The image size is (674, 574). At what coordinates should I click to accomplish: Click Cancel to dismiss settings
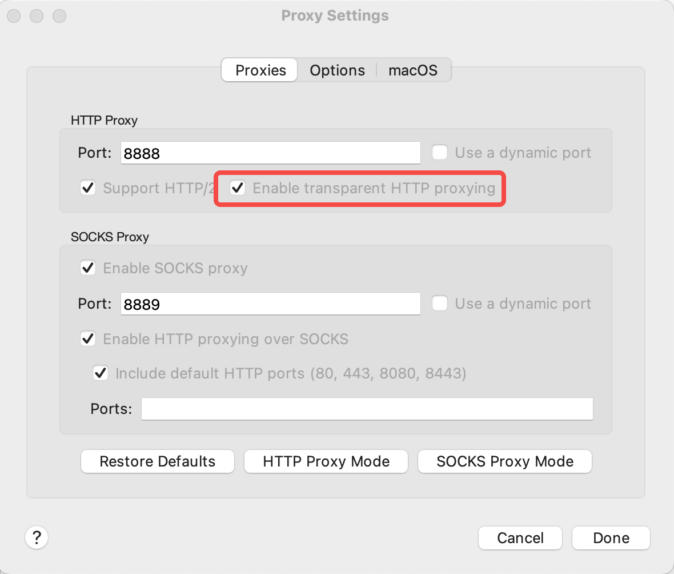(x=520, y=538)
